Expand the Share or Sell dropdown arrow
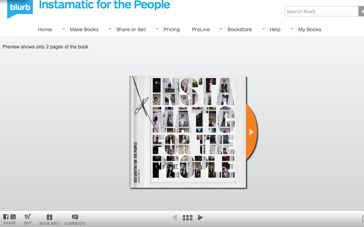The image size is (364, 227). [x=157, y=29]
